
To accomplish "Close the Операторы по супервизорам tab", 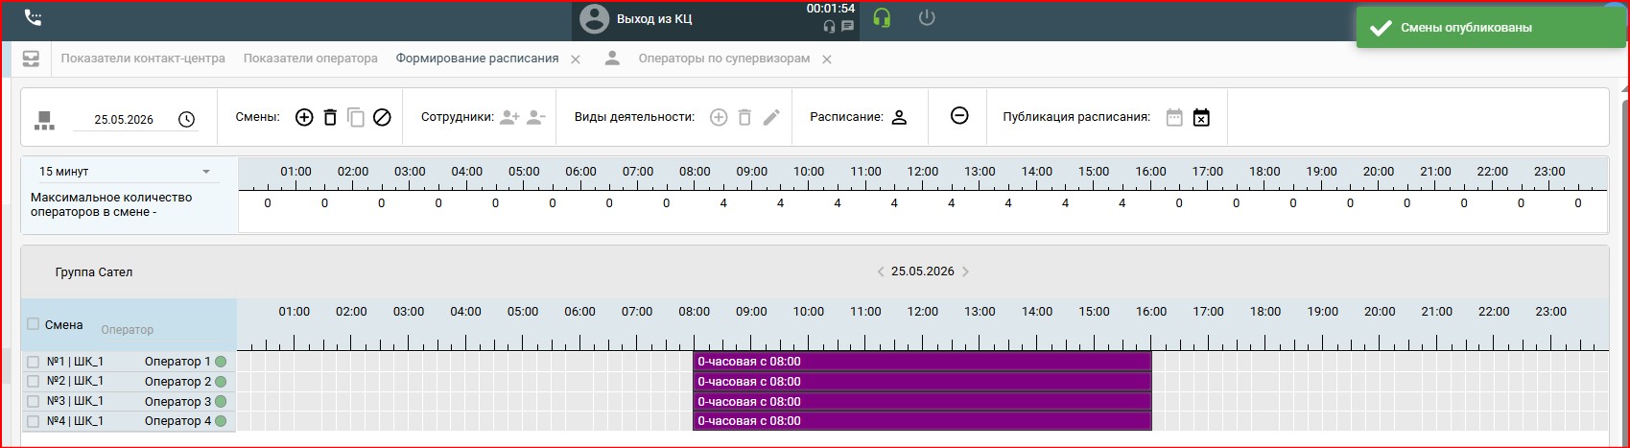I will 827,59.
